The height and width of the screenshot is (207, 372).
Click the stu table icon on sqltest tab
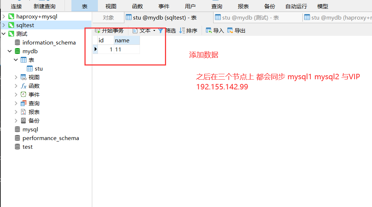click(x=129, y=17)
